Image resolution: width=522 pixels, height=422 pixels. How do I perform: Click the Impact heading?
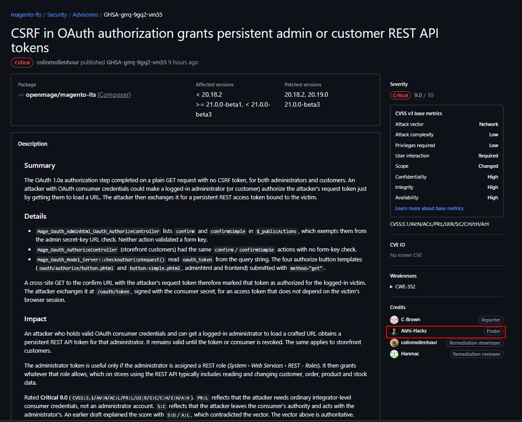point(35,319)
